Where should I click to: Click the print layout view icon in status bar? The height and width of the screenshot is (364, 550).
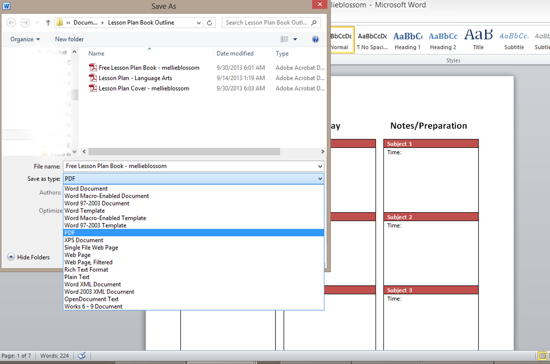(542, 356)
